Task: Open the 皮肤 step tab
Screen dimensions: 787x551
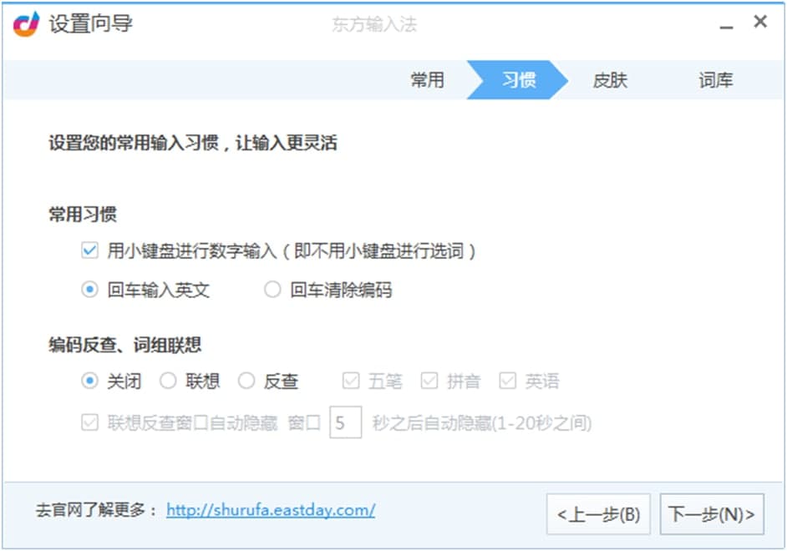Action: point(610,80)
